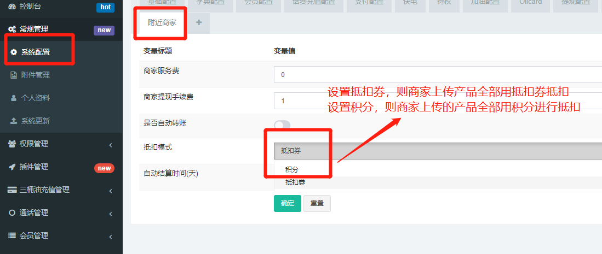Image resolution: width=602 pixels, height=254 pixels.
Task: Choose 抵扣券 option in the dropdown list
Action: tap(438, 183)
